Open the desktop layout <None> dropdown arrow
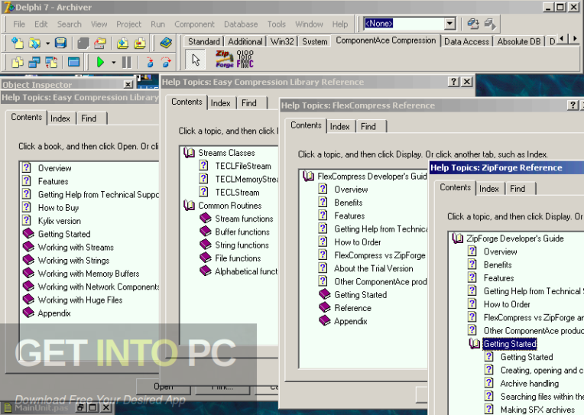Image resolution: width=584 pixels, height=415 pixels. (450, 24)
